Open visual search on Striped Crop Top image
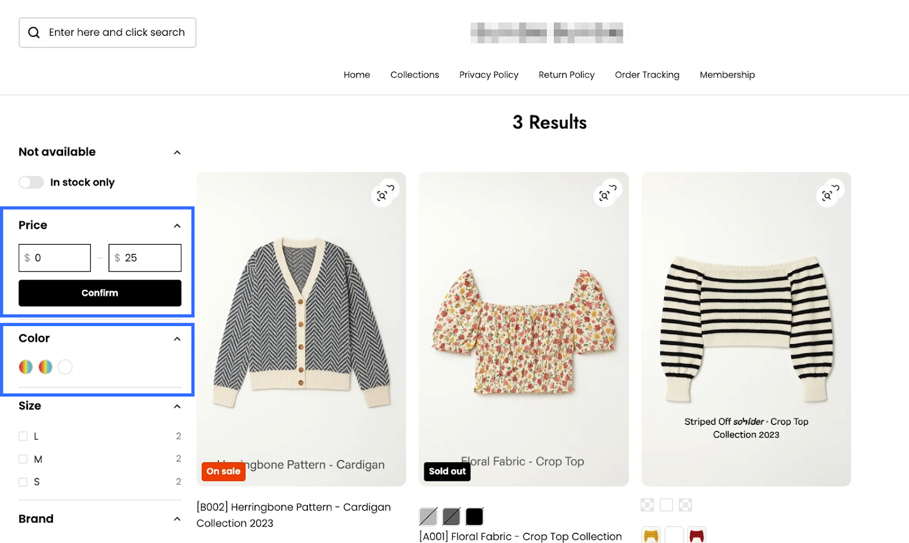Viewport: 909px width, 543px height. click(830, 193)
